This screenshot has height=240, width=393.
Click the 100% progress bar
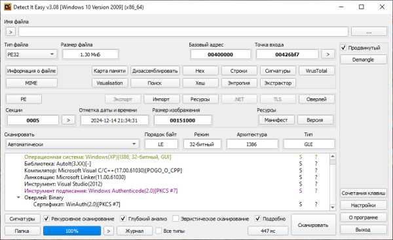72,231
